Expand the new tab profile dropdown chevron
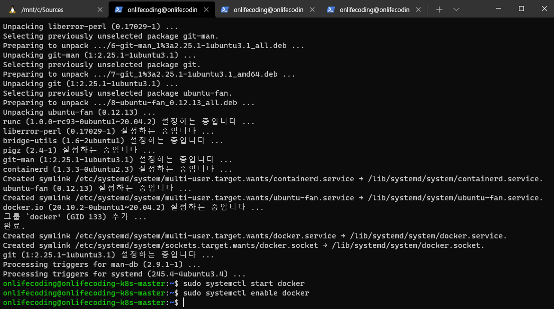Screen dimensions: 554x309 coord(456,10)
